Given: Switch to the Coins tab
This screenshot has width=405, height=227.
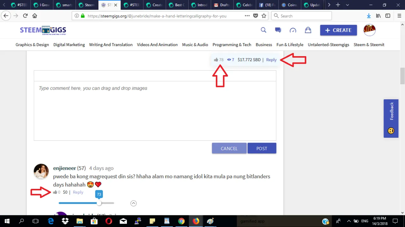Looking at the screenshot, I should (289, 5).
